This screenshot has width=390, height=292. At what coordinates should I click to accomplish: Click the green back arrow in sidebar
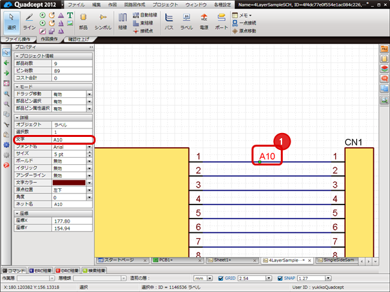(6, 63)
